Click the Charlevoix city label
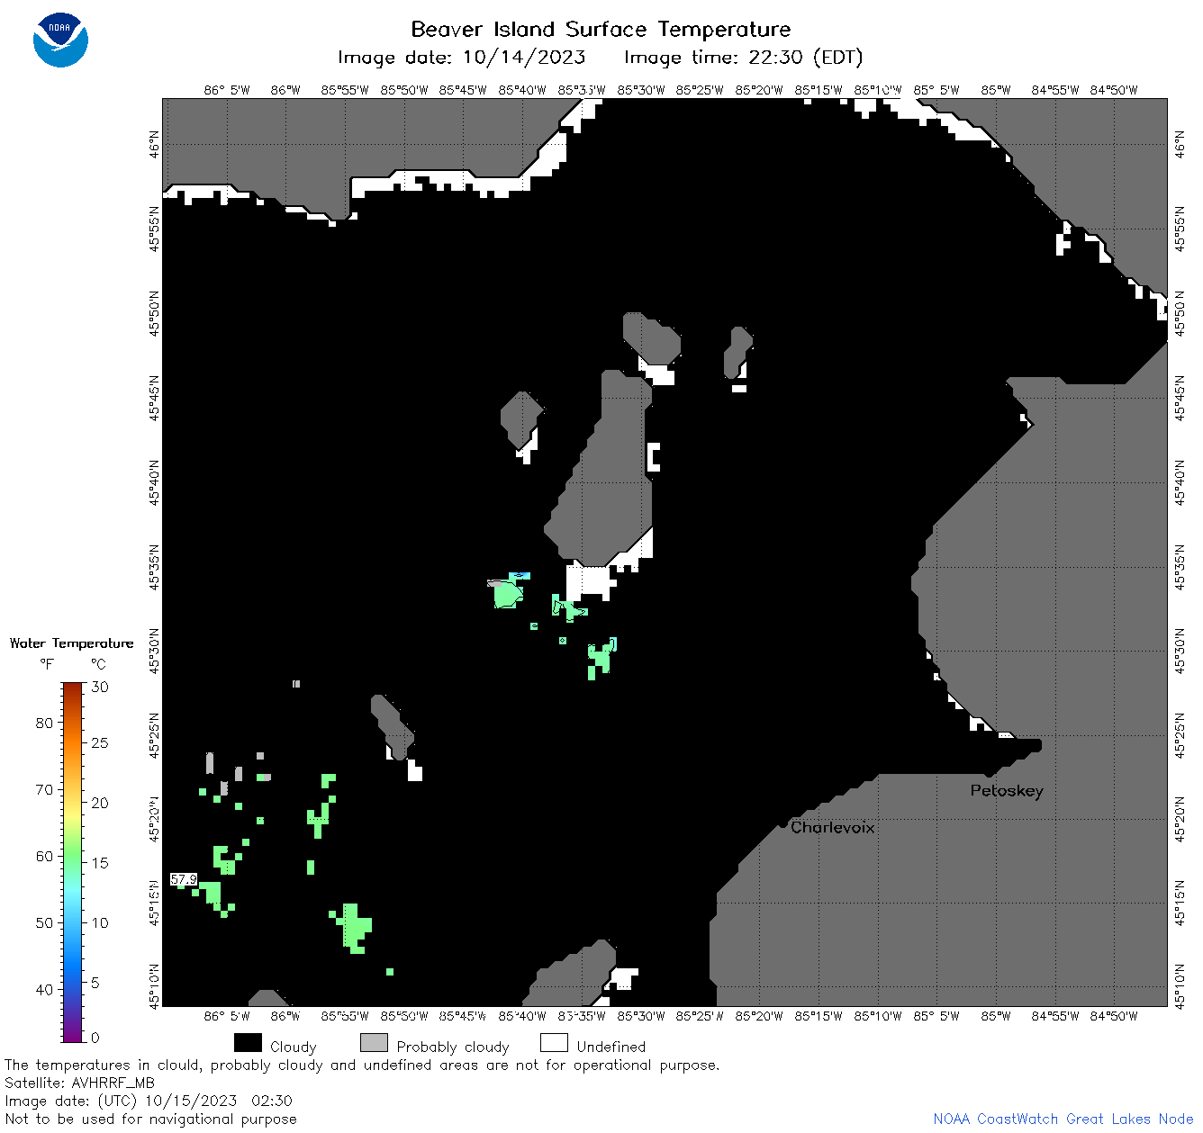The image size is (1203, 1133). click(x=832, y=827)
